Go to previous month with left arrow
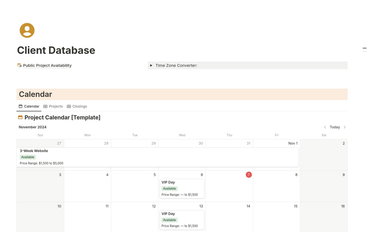Viewport: 367px width, 232px height. 325,127
